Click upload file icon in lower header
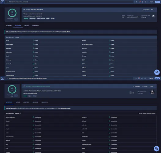The height and width of the screenshot is (153, 161). (x=136, y=78)
